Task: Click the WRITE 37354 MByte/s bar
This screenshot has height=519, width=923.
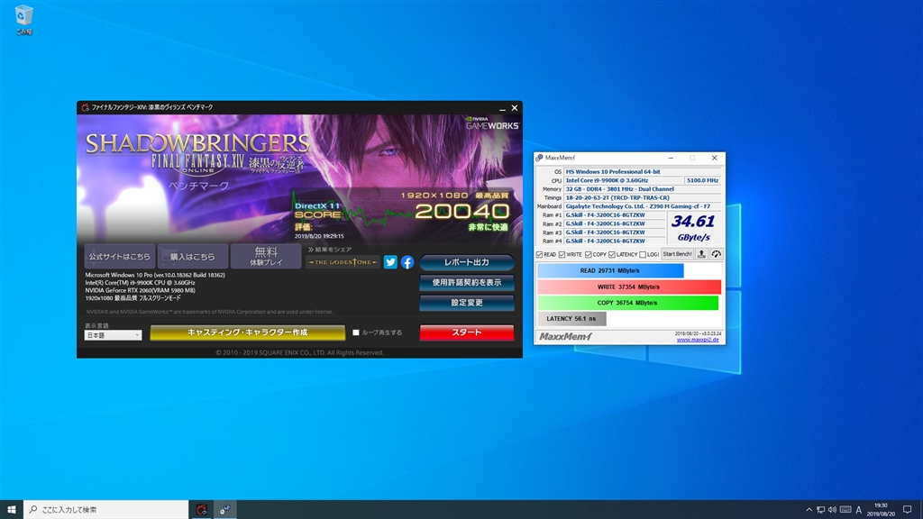Action: (x=628, y=287)
